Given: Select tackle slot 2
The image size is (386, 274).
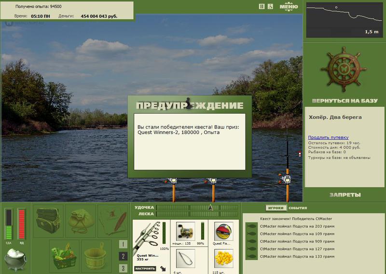Looking at the screenshot, I should tap(123, 256).
